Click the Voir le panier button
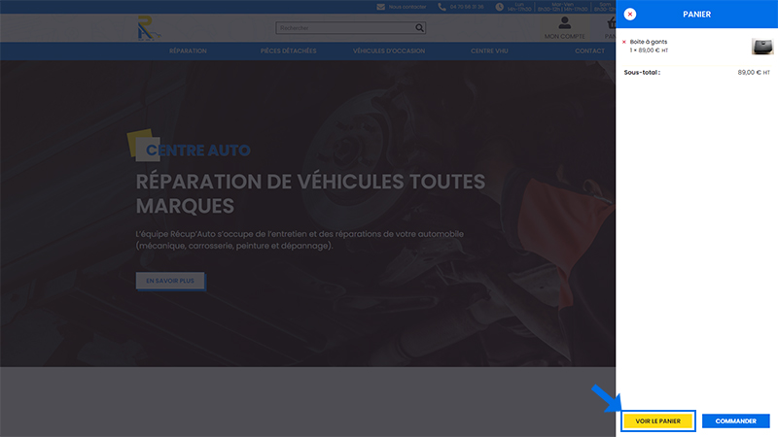The image size is (778, 437). pos(658,421)
